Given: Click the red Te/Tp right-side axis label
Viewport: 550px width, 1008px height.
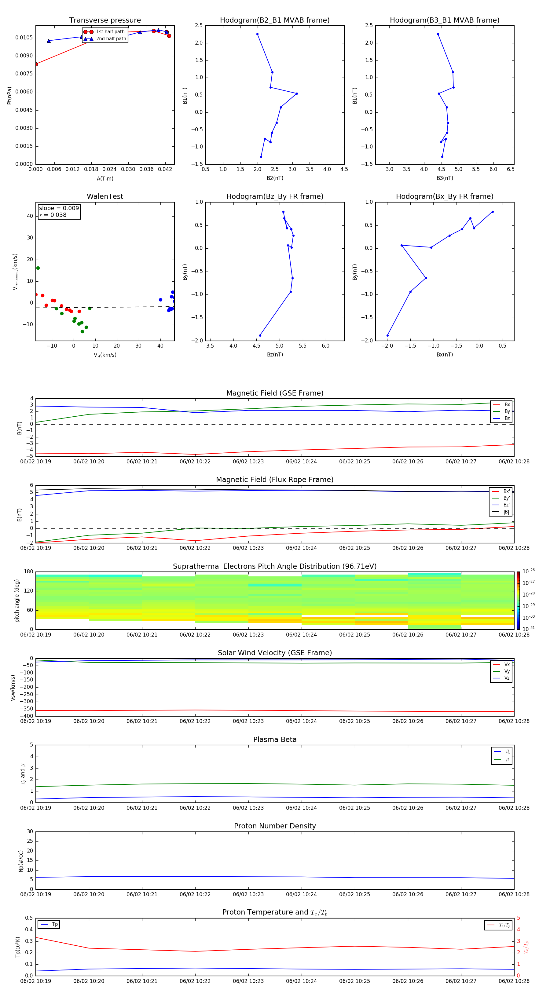Looking at the screenshot, I should tap(526, 947).
